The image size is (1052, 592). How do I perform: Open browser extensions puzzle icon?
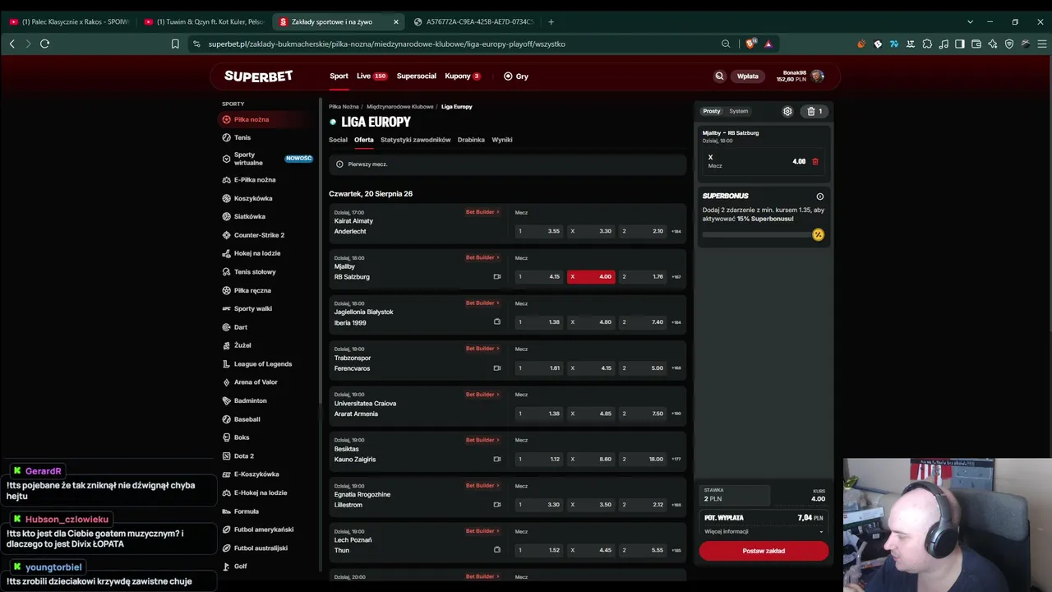pos(927,44)
